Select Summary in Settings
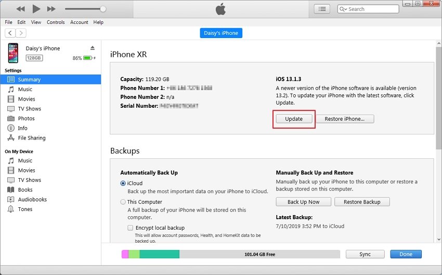The height and width of the screenshot is (275, 442). [51, 80]
